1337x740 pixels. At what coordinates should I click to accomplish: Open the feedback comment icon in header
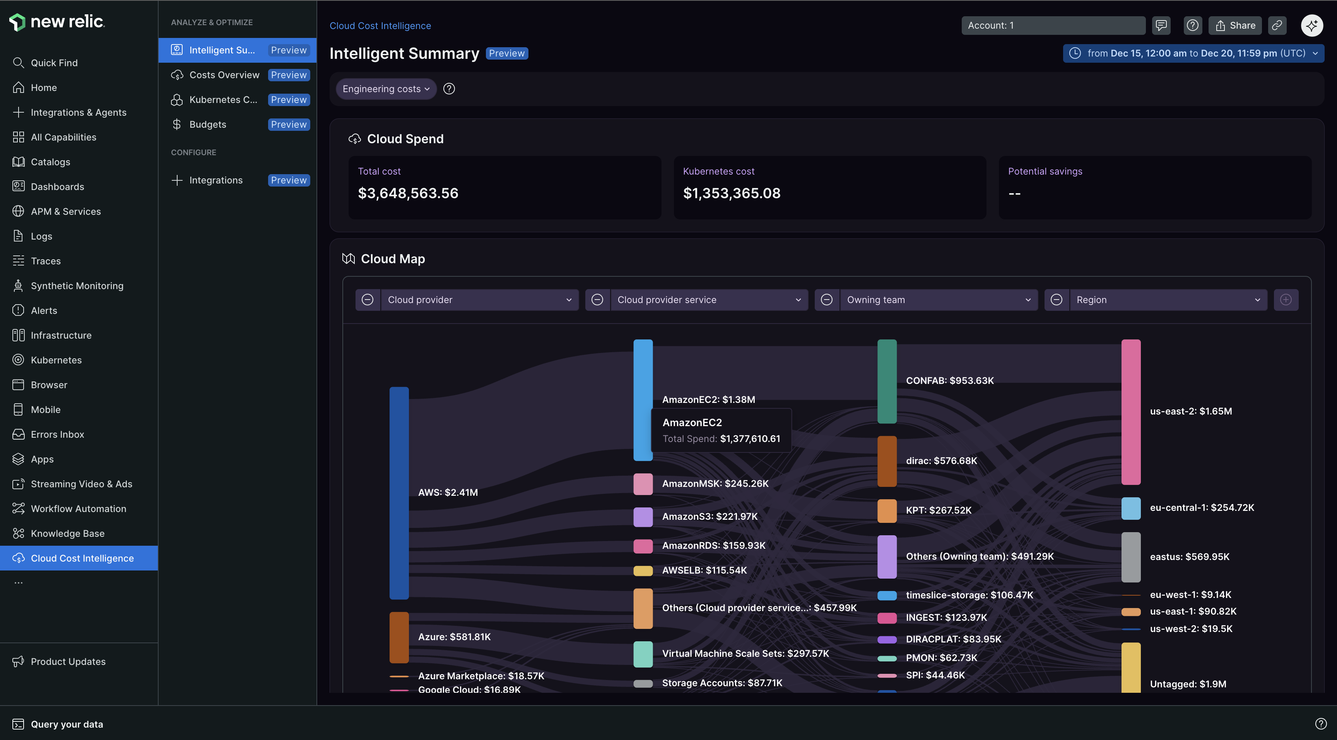[1161, 25]
